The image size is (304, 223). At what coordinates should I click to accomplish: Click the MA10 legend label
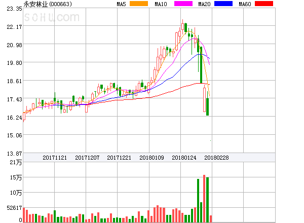(161, 4)
